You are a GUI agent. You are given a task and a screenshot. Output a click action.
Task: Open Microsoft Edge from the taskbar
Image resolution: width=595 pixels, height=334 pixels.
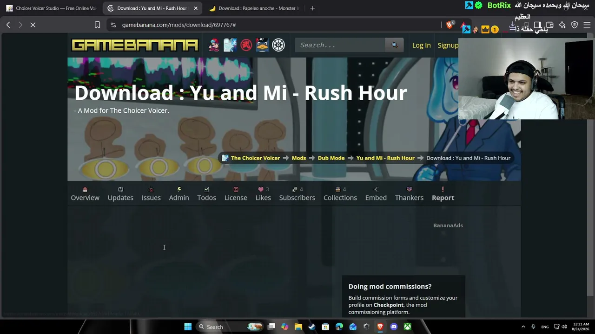[339, 327]
